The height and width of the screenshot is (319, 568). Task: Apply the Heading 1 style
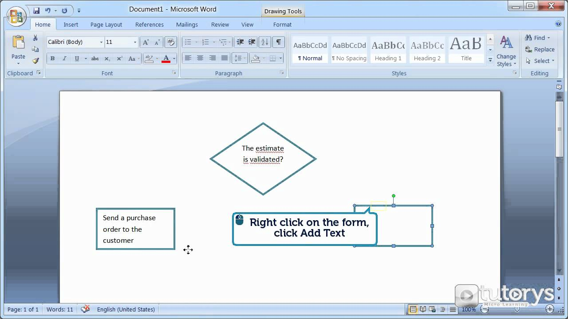pos(388,50)
